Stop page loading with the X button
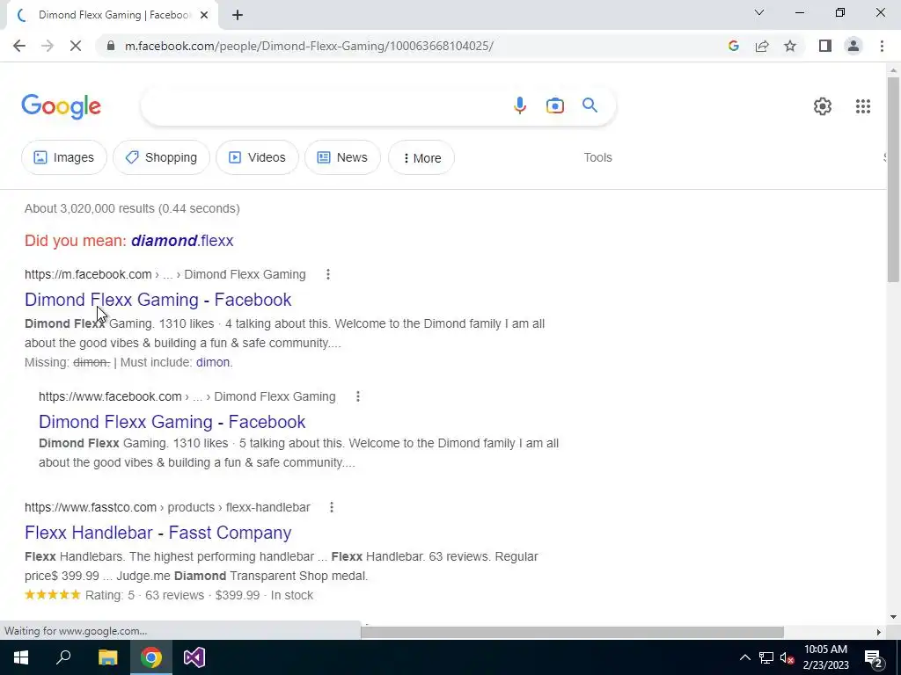 click(x=76, y=46)
